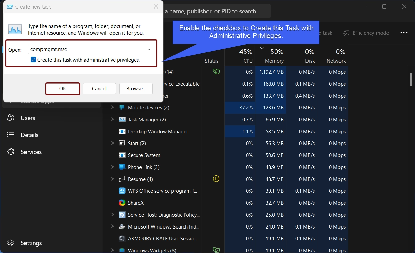Click the suspended status icon for Resume

[x=216, y=179]
